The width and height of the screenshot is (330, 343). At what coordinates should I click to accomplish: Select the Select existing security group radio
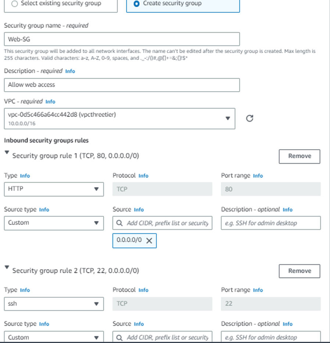pos(14,4)
